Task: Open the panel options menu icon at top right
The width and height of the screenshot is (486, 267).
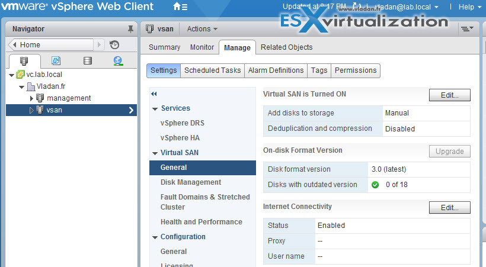Action: pyautogui.click(x=467, y=29)
